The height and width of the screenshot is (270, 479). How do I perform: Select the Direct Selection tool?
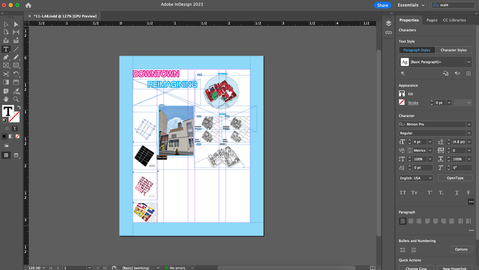click(16, 24)
